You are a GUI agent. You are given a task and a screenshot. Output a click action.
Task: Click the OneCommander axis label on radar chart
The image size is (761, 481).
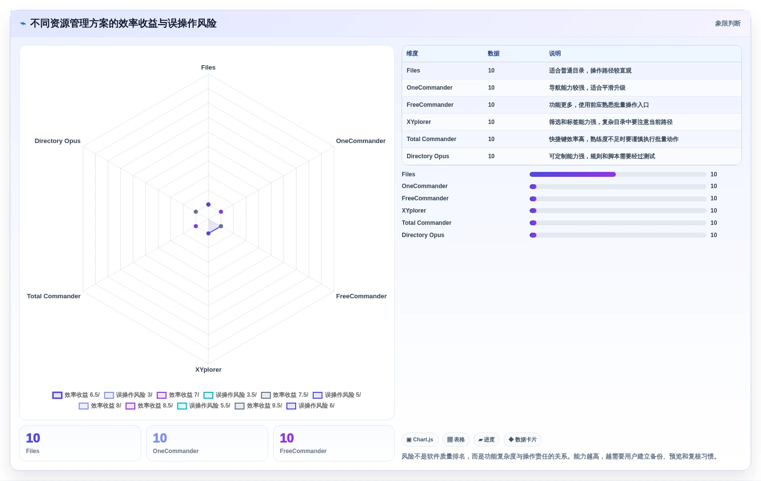[361, 141]
